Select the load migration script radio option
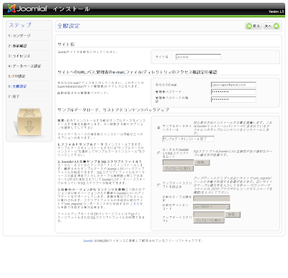This screenshot has width=288, height=278. pos(158,185)
